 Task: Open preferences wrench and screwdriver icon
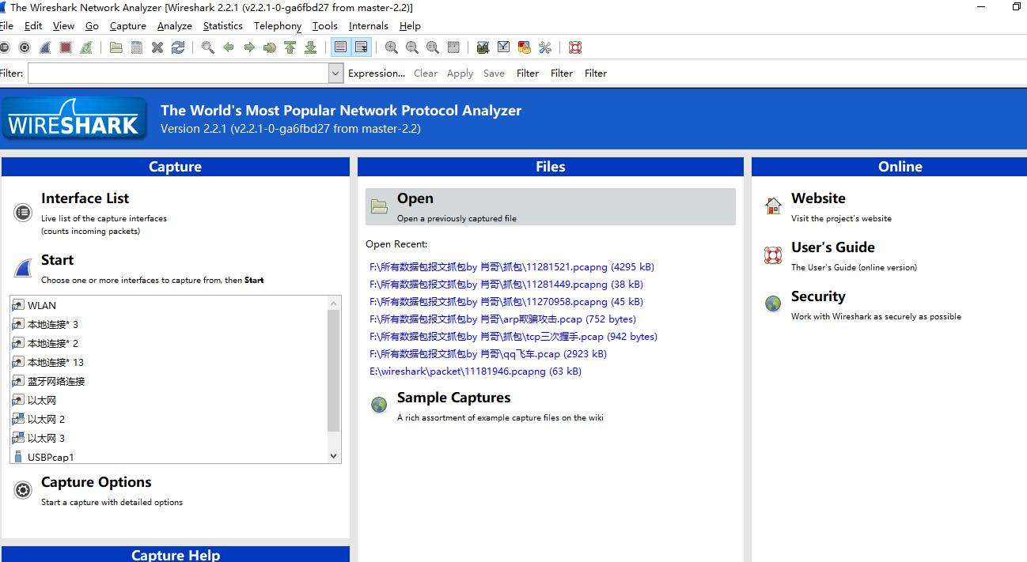tap(545, 47)
